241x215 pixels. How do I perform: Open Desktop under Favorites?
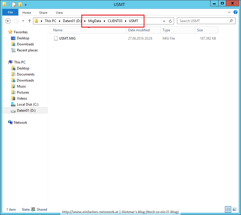point(23,38)
